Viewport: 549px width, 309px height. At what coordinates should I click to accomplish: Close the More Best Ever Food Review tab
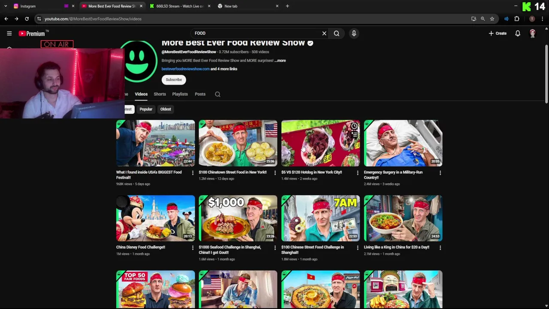tap(141, 6)
